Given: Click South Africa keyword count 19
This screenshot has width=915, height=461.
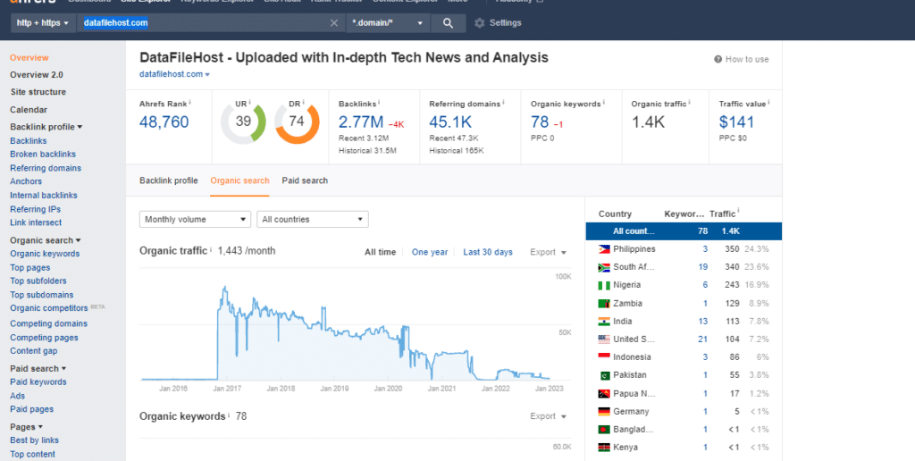Looking at the screenshot, I should pyautogui.click(x=702, y=267).
